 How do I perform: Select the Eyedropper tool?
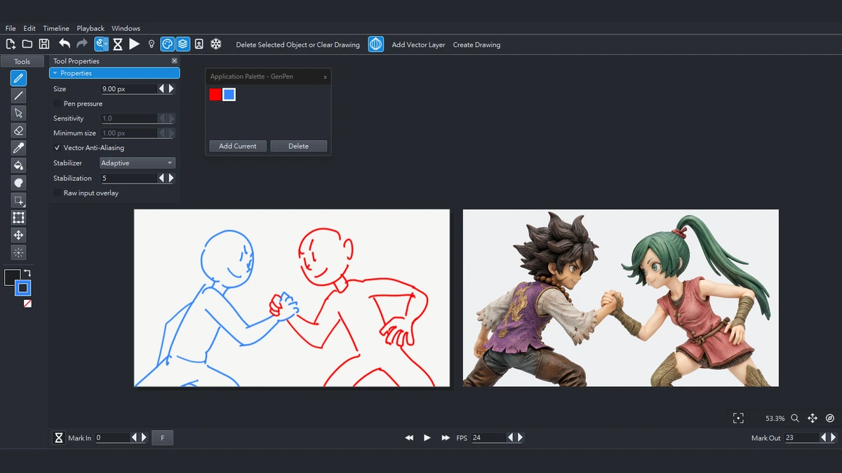[19, 148]
